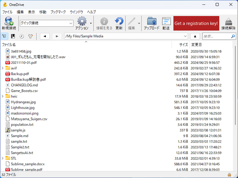238x178 pixels.
Task: Open the bookmarks view icon
Action: pos(13,36)
